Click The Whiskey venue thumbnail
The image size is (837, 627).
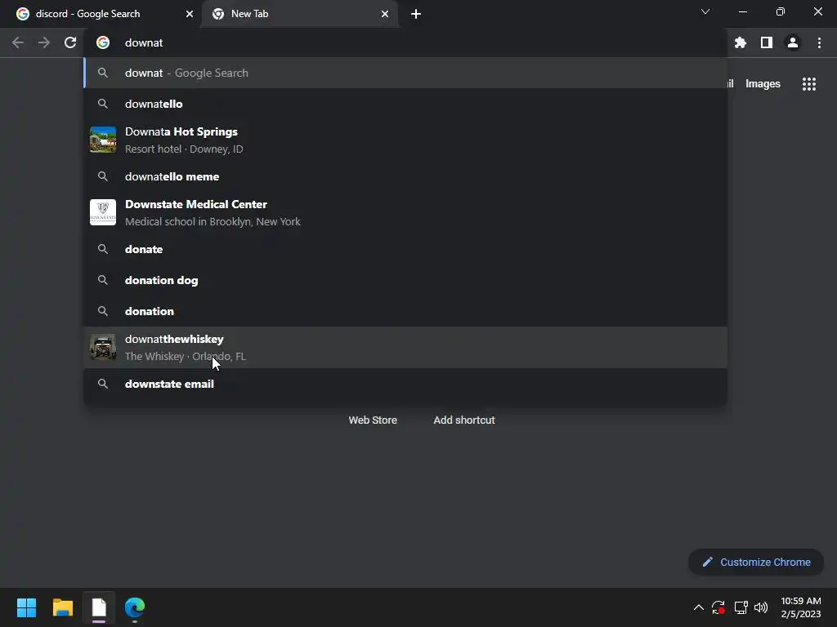(103, 347)
